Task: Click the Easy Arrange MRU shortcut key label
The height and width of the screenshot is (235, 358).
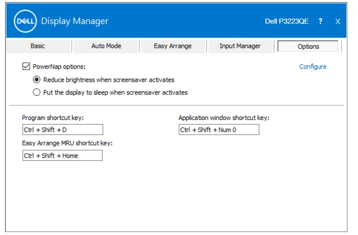Action: [x=67, y=143]
